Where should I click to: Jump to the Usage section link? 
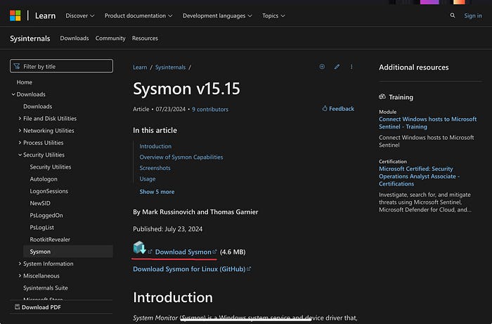point(148,179)
